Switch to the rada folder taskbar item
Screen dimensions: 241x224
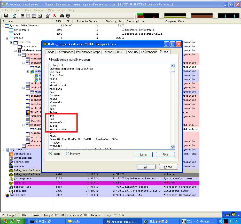click(84, 221)
